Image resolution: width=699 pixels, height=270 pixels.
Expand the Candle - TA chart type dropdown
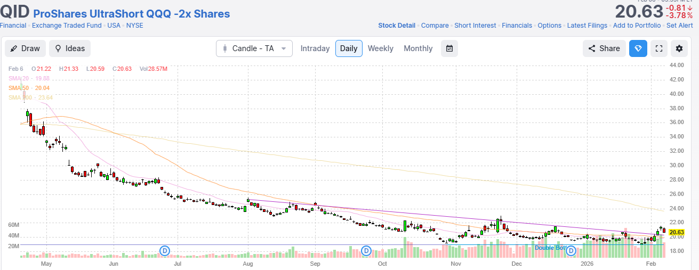pyautogui.click(x=254, y=48)
